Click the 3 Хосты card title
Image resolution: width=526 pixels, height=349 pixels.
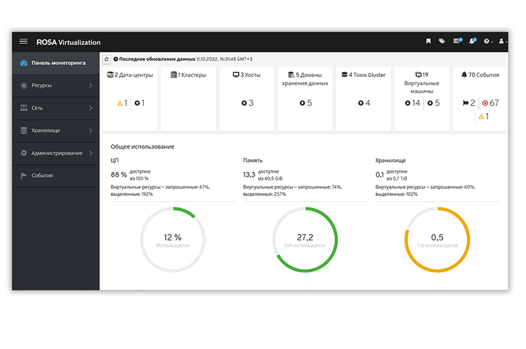247,75
